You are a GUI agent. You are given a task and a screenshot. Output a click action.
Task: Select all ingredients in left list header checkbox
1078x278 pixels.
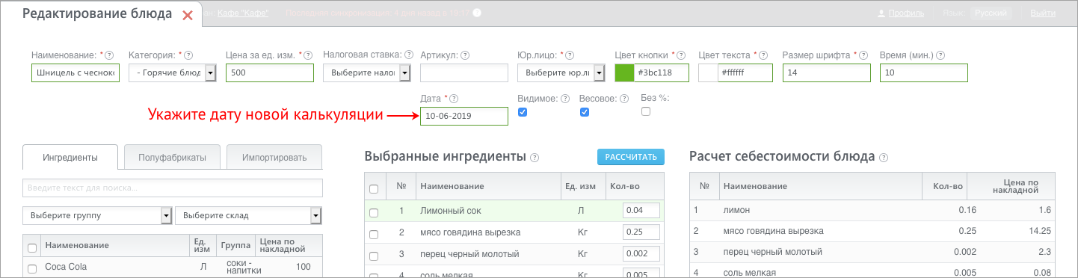click(32, 247)
